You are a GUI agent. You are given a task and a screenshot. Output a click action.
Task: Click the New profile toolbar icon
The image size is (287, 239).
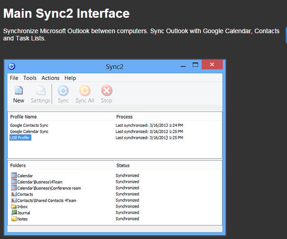19,90
